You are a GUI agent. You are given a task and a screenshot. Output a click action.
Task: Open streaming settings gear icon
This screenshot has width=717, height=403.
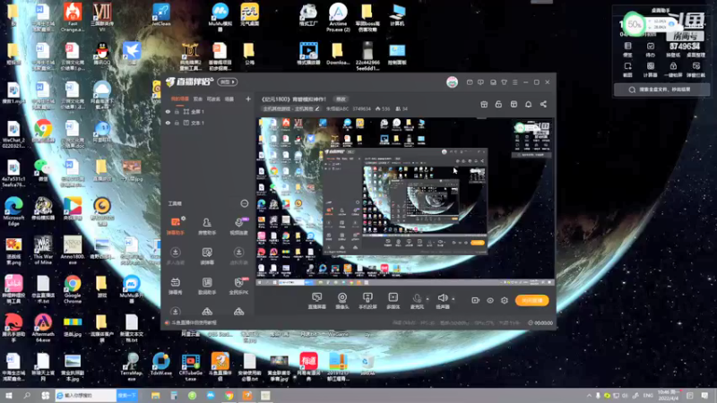[x=505, y=300]
